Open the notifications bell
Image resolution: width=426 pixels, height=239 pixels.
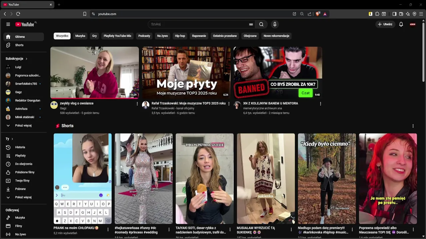(401, 24)
